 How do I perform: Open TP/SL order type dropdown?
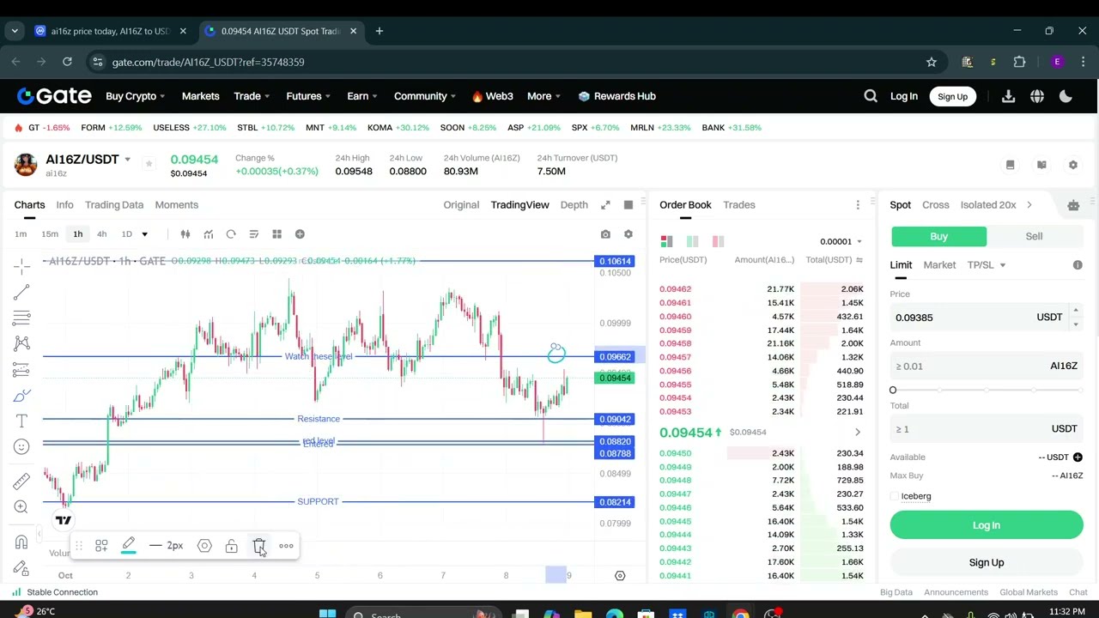pos(986,265)
